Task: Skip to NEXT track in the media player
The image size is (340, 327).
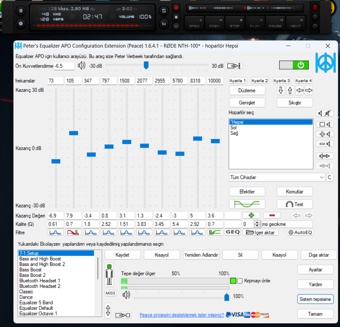Action: 296,23
